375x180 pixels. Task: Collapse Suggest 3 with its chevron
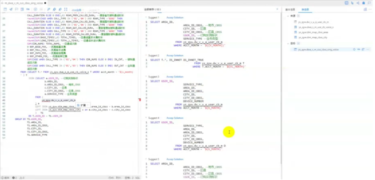tap(146, 77)
